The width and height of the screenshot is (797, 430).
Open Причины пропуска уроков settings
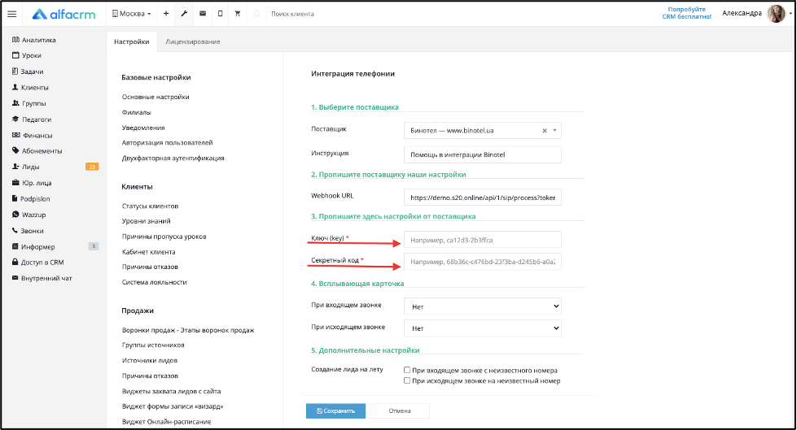click(164, 236)
